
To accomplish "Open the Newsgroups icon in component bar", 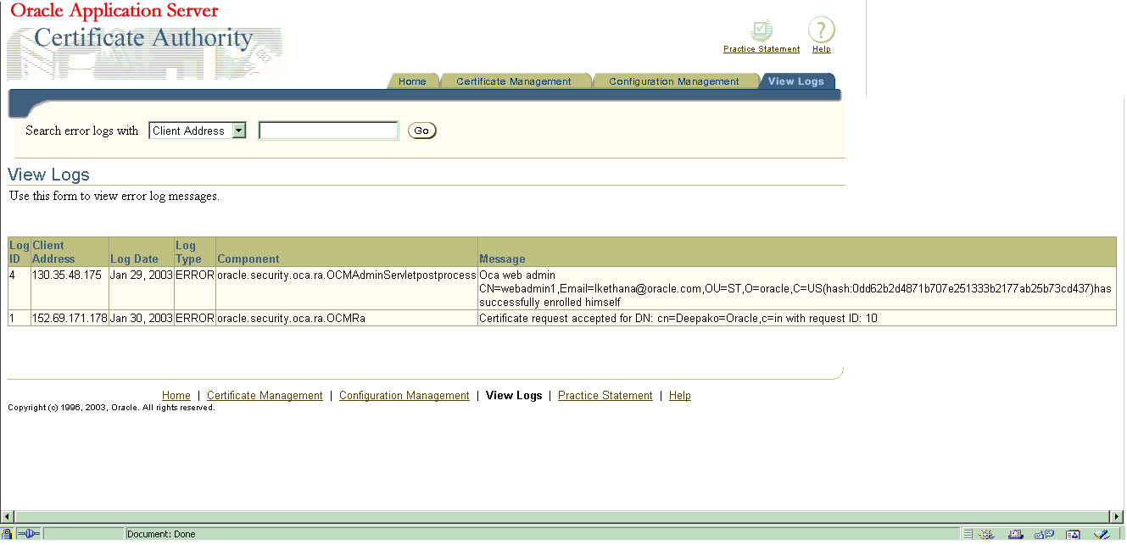I will tap(1044, 534).
